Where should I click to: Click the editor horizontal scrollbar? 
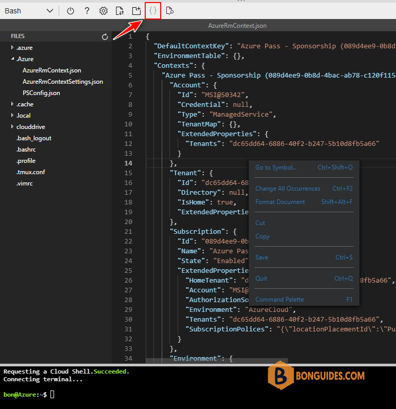pos(217,361)
